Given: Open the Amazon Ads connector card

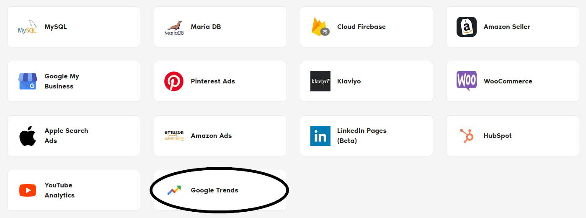Looking at the screenshot, I should tap(220, 136).
